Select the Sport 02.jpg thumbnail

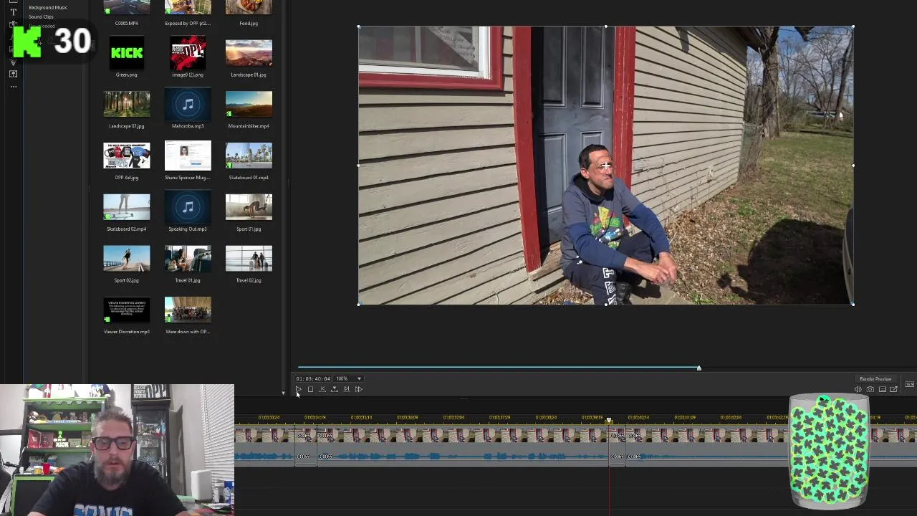[127, 259]
